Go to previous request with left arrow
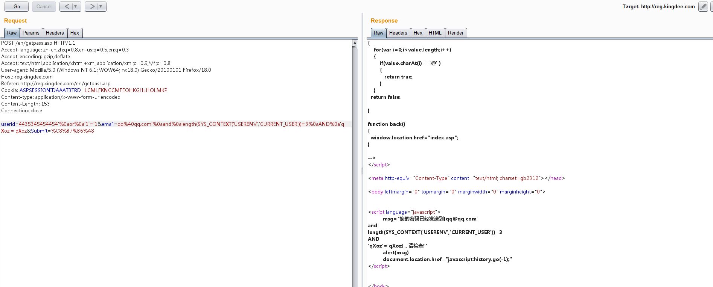This screenshot has width=713, height=287. (67, 6)
